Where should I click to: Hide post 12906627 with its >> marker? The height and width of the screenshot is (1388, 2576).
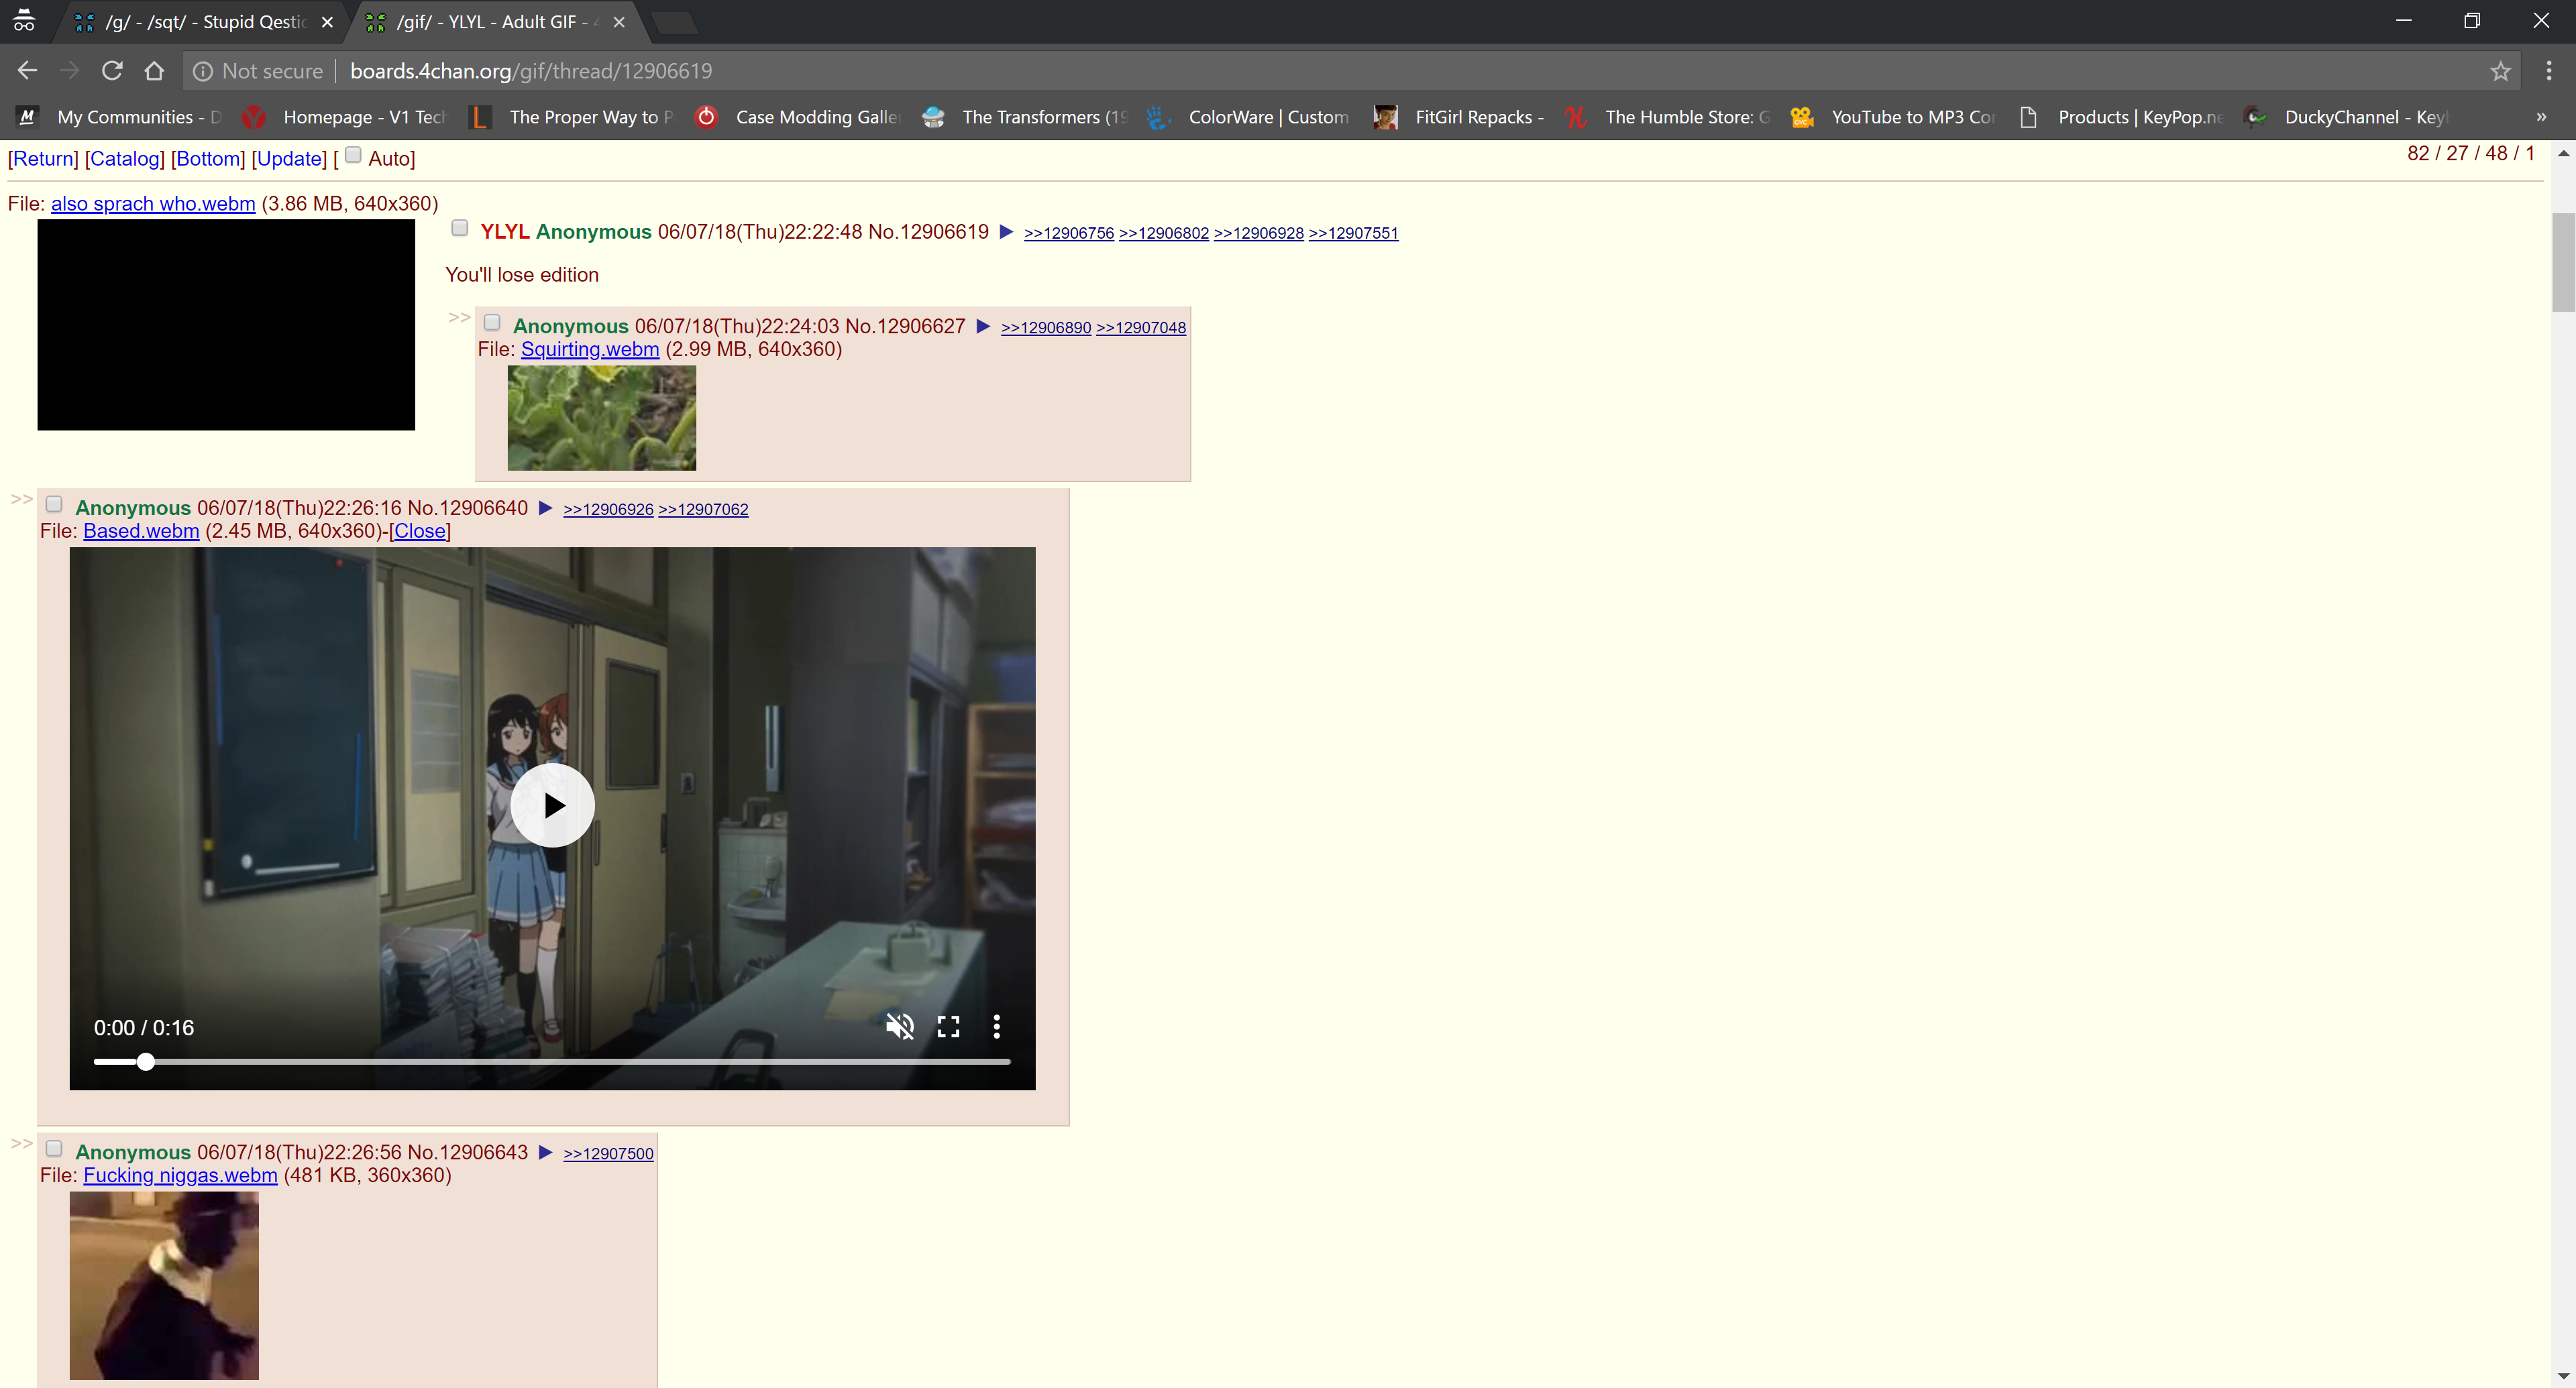coord(459,316)
